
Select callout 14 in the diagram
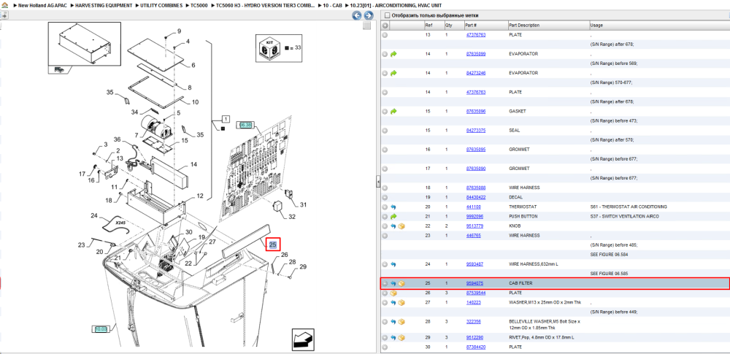click(193, 164)
